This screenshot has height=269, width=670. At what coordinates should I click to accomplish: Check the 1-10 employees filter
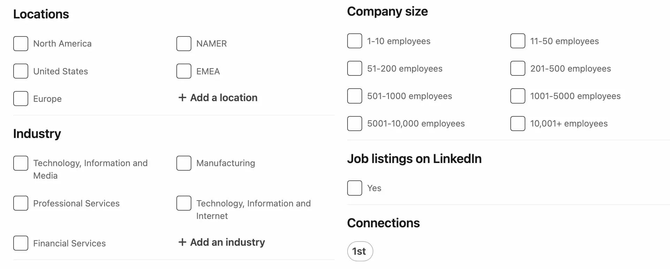pyautogui.click(x=354, y=41)
